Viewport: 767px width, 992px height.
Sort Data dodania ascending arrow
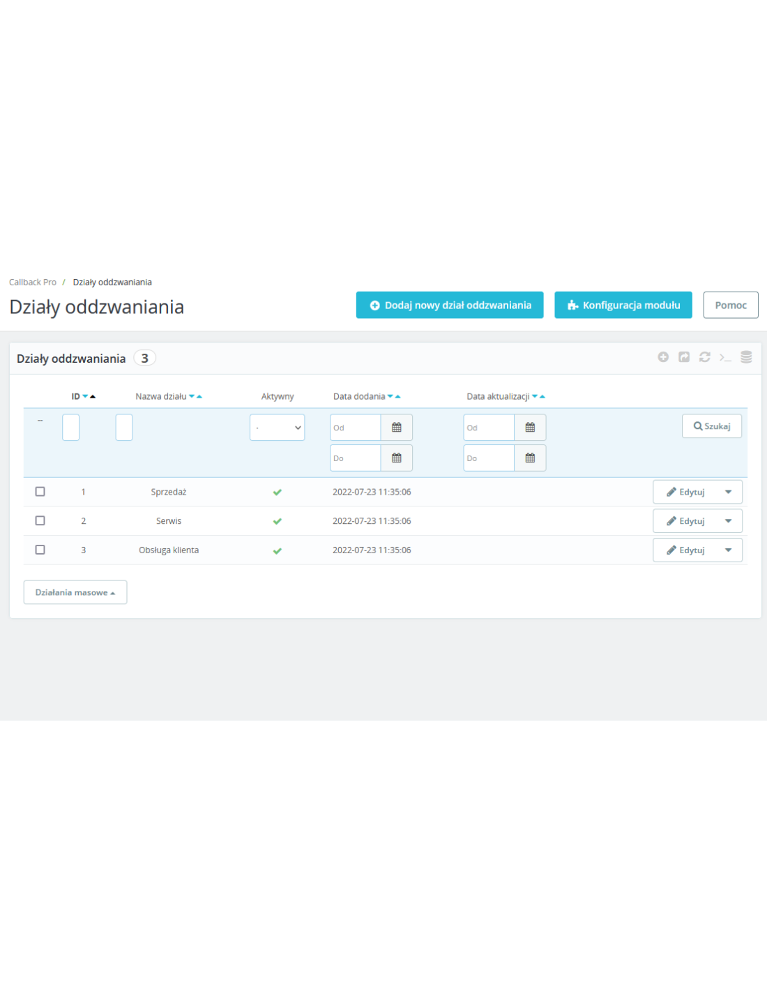click(x=398, y=396)
